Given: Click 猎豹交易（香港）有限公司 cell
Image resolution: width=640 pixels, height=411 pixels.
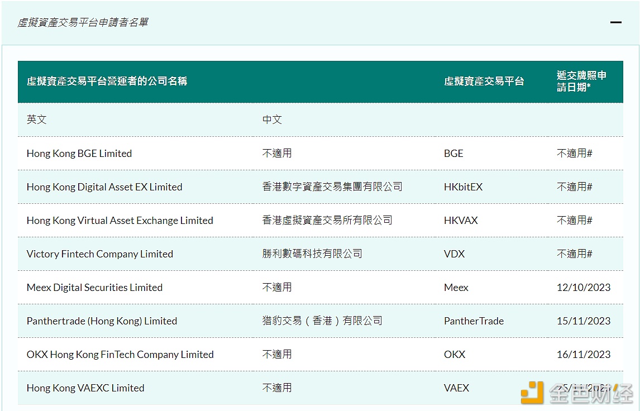Looking at the screenshot, I should point(322,321).
